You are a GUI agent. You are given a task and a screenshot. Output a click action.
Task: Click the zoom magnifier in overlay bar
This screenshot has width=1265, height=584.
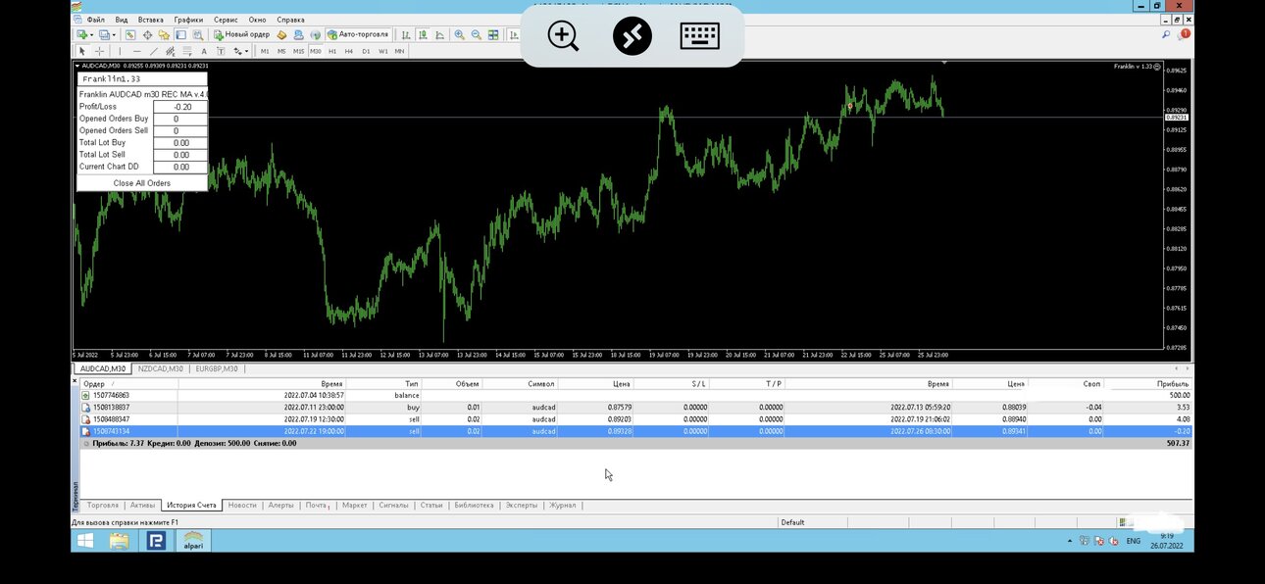563,36
